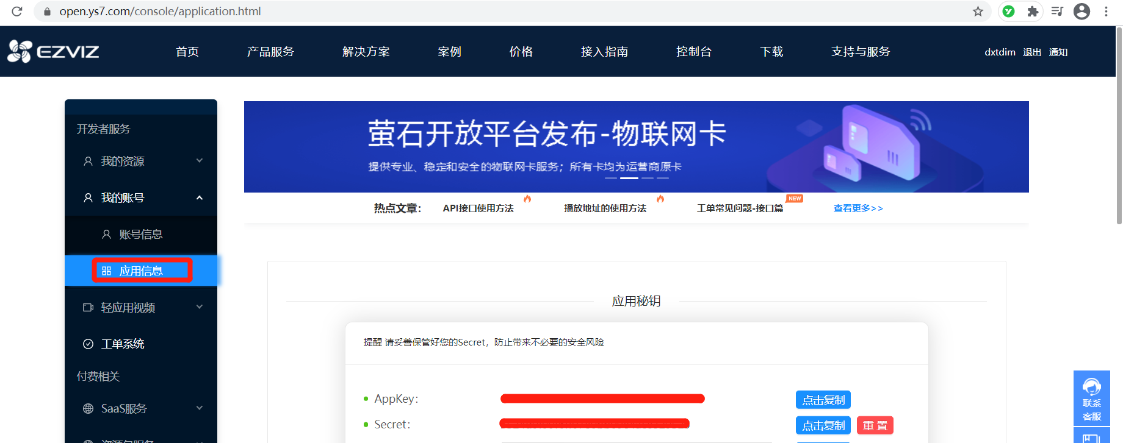This screenshot has width=1123, height=443.
Task: Open the article 工单常见问题-接口篇
Action: 740,208
